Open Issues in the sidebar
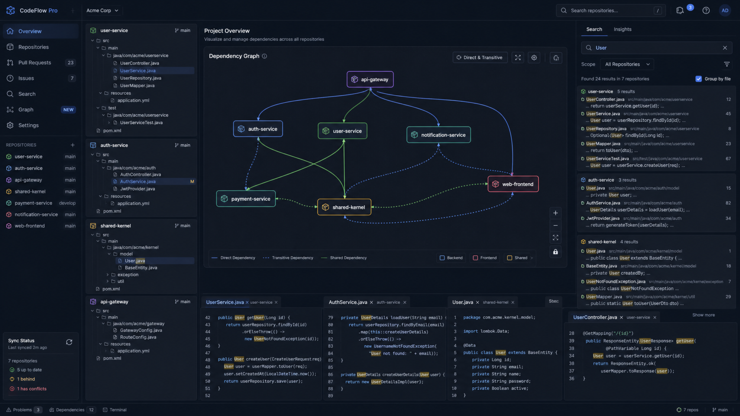The height and width of the screenshot is (416, 740). coord(41,78)
